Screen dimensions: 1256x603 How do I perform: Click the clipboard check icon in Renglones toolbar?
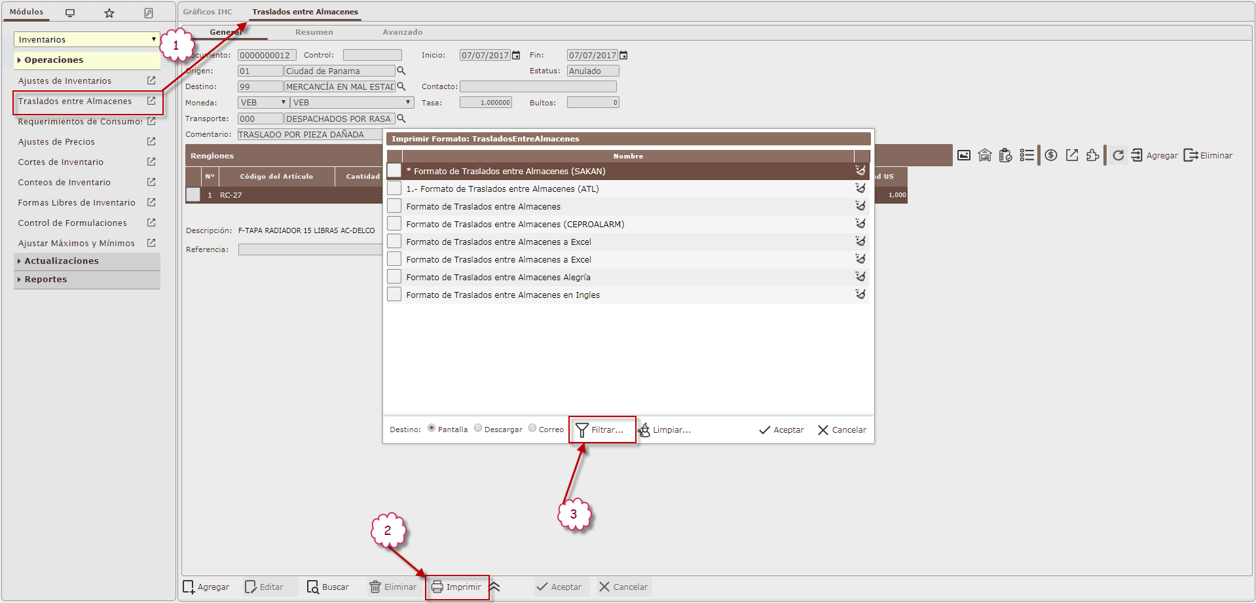pos(1006,155)
